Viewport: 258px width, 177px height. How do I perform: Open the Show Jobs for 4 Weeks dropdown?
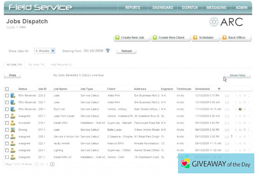(x=45, y=51)
